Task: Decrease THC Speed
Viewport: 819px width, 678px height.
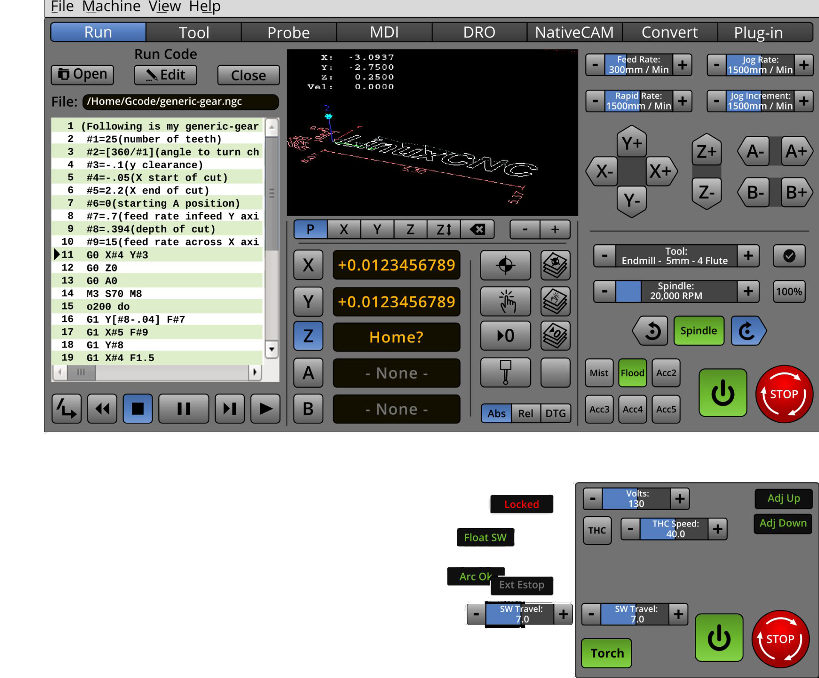Action: pyautogui.click(x=630, y=529)
